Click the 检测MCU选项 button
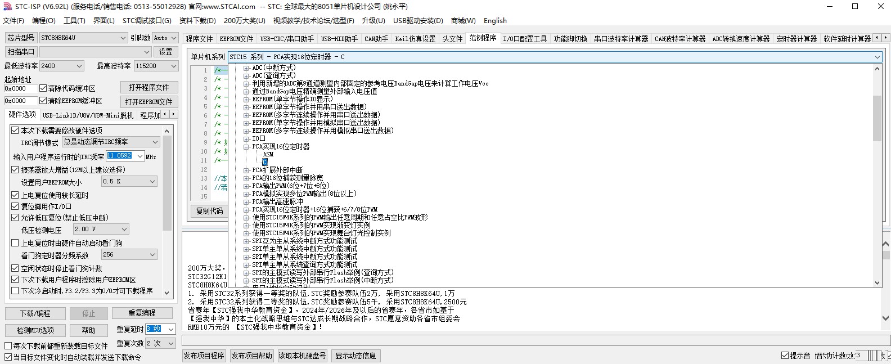 (x=35, y=330)
